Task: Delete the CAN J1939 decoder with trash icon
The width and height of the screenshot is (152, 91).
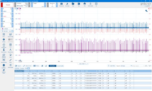Action: [12, 31]
